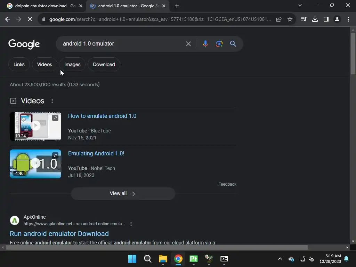Open a new browser tab
Image resolution: width=356 pixels, height=267 pixels.
[x=177, y=6]
